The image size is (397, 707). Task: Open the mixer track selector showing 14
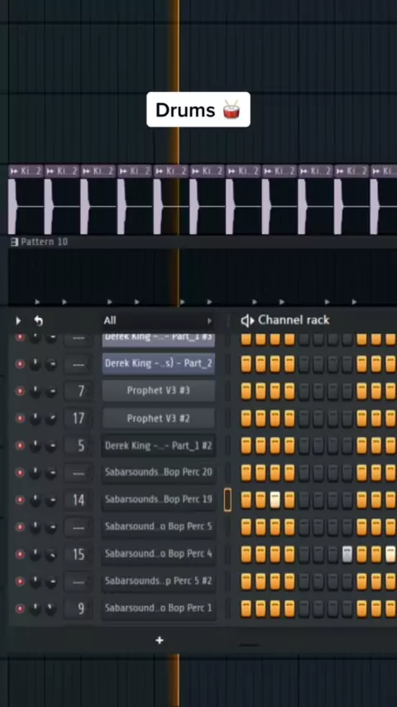tap(79, 499)
